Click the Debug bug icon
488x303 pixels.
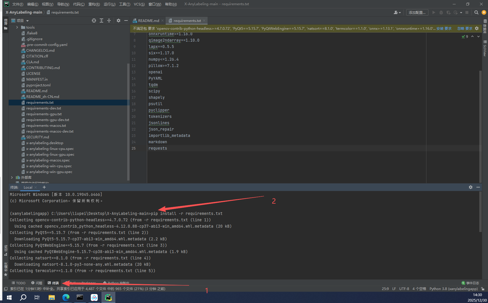[441, 12]
